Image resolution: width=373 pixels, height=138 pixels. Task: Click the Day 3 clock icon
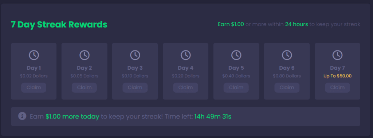tap(135, 55)
